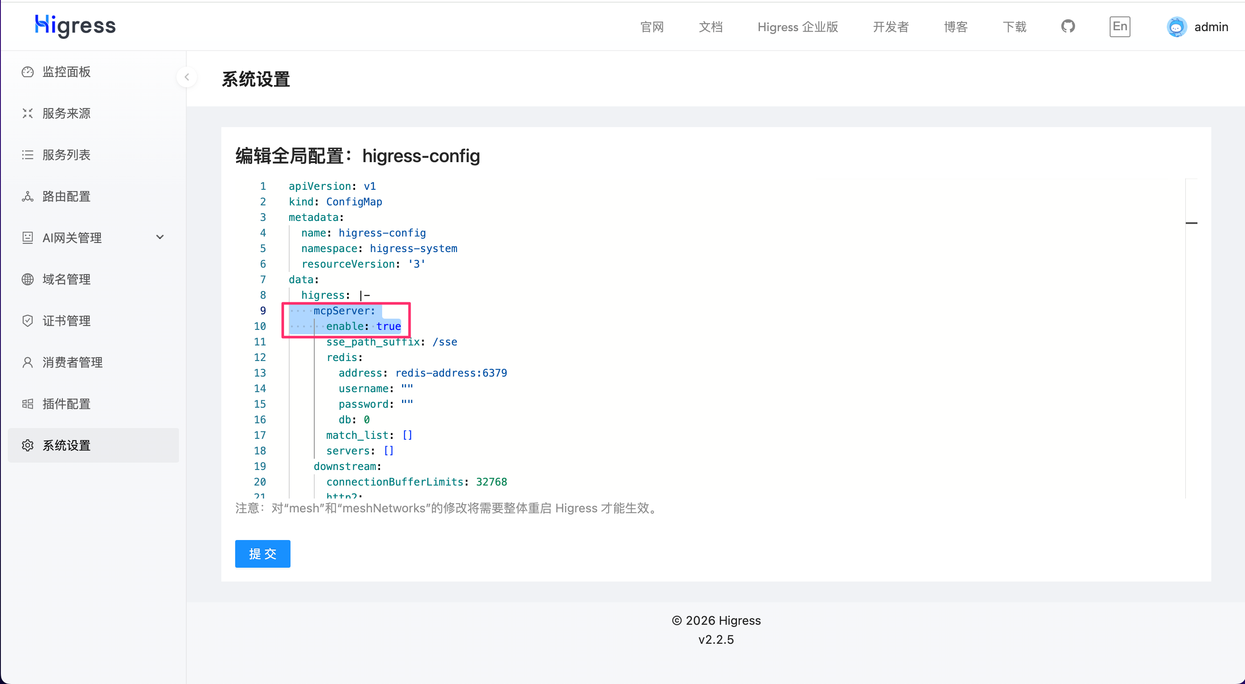The image size is (1245, 684).
Task: Click the 服务来源 icon
Action: pos(28,114)
